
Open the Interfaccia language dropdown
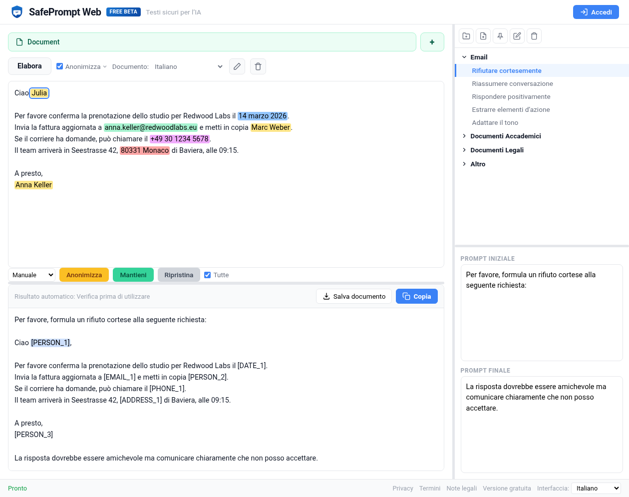coord(596,488)
